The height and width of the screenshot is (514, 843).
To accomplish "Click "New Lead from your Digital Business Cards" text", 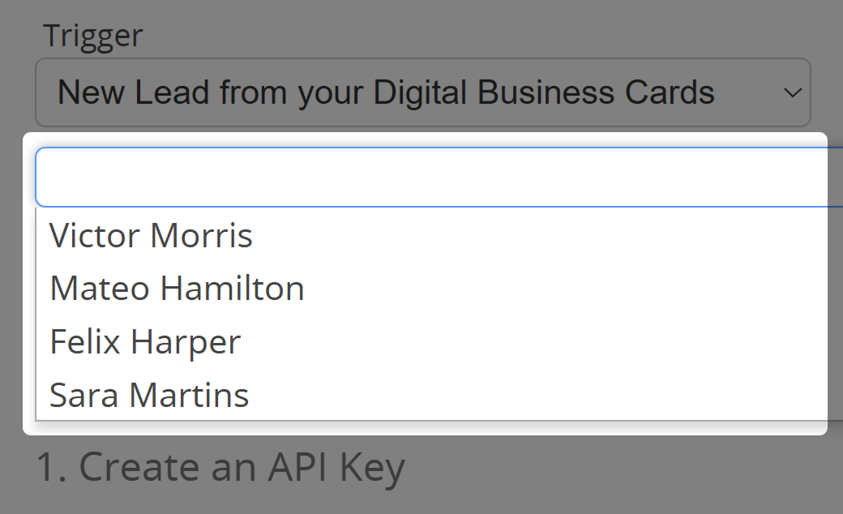I will (x=386, y=92).
